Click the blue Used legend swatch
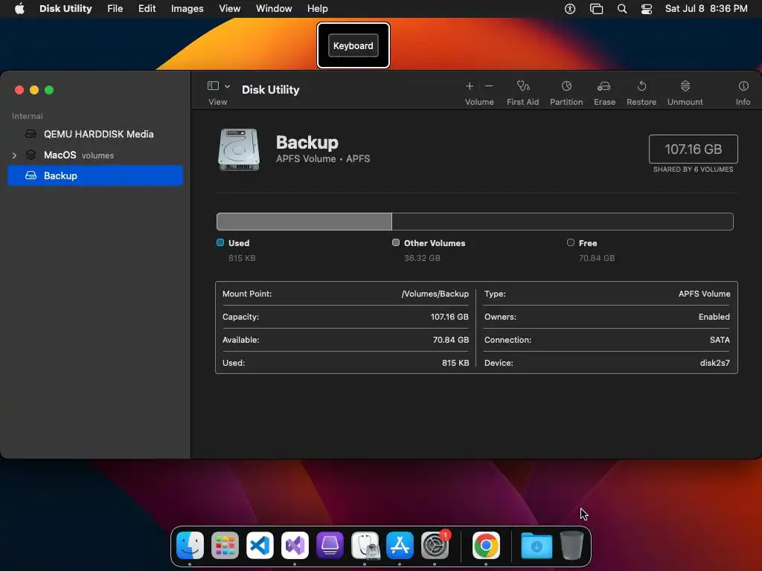This screenshot has height=571, width=762. click(220, 242)
